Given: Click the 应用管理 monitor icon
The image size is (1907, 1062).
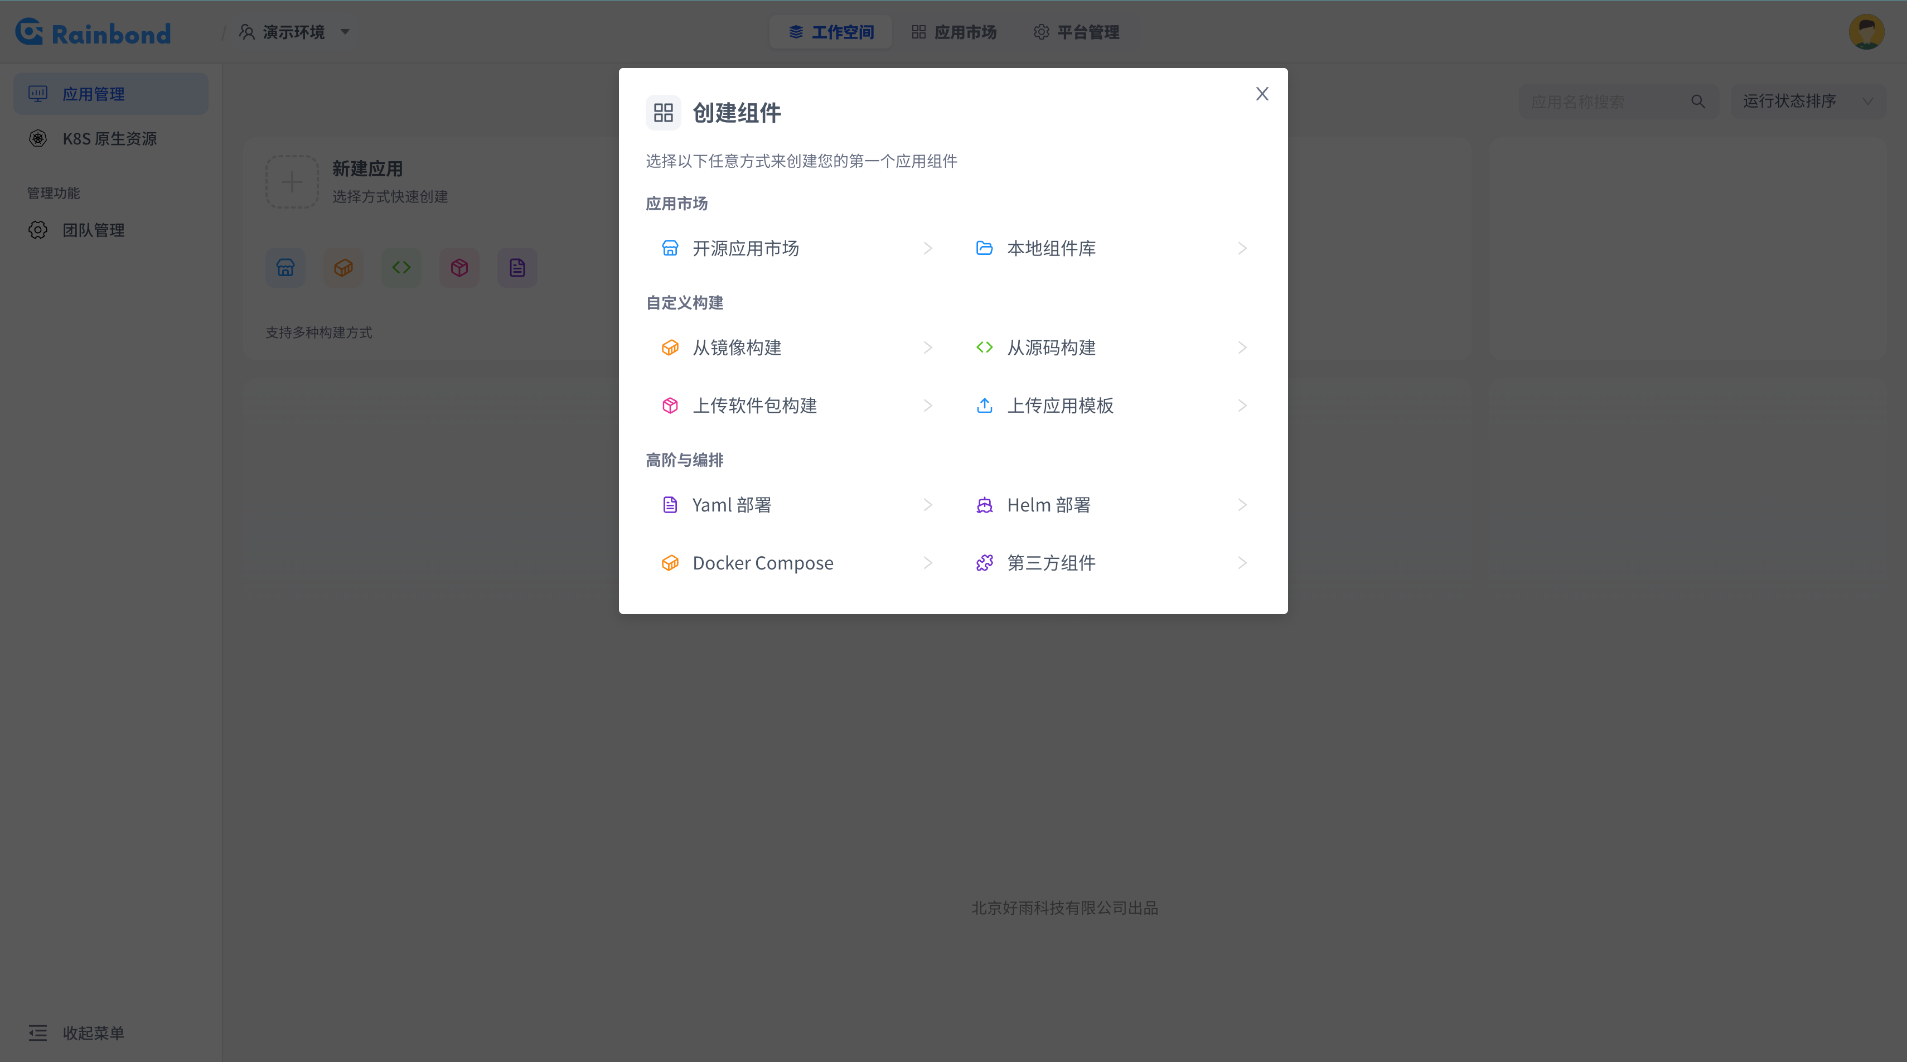Looking at the screenshot, I should pyautogui.click(x=38, y=93).
